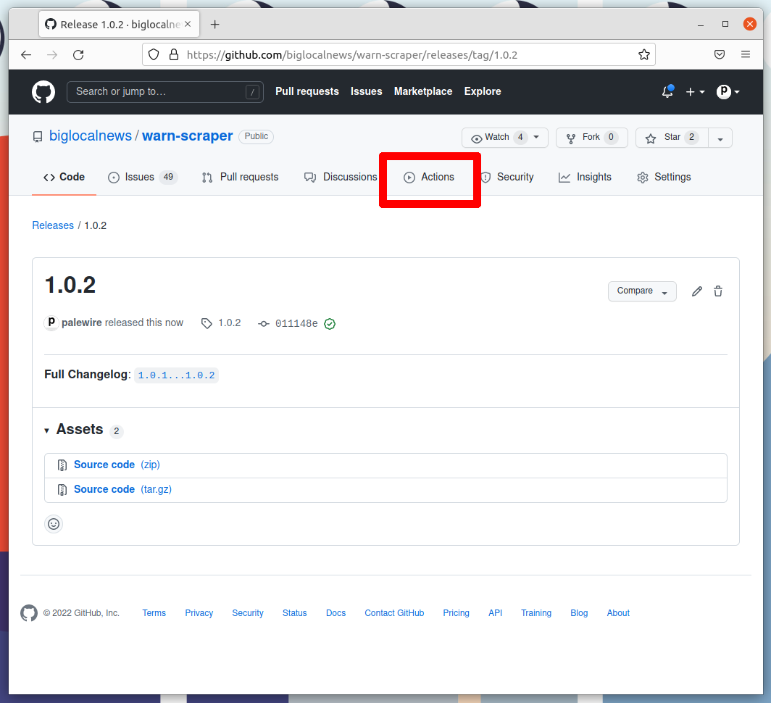Open the Compare dropdown
Image resolution: width=771 pixels, height=703 pixels.
(x=642, y=291)
